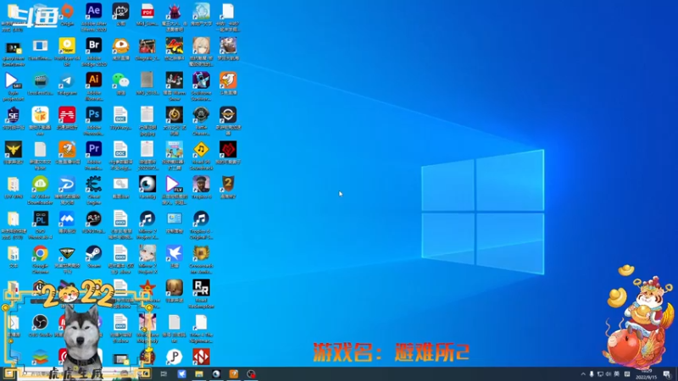This screenshot has width=678, height=381.
Task: Show hidden system tray icons
Action: (583, 374)
